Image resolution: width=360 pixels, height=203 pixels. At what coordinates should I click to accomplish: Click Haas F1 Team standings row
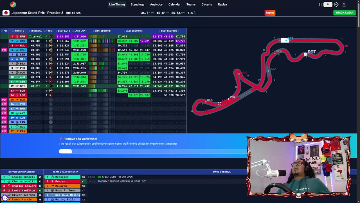[x=65, y=190]
